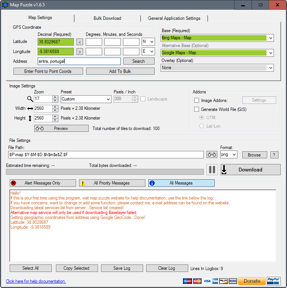The width and height of the screenshot is (287, 288).
Task: Click the PayPal logo icon
Action: [x=274, y=281]
